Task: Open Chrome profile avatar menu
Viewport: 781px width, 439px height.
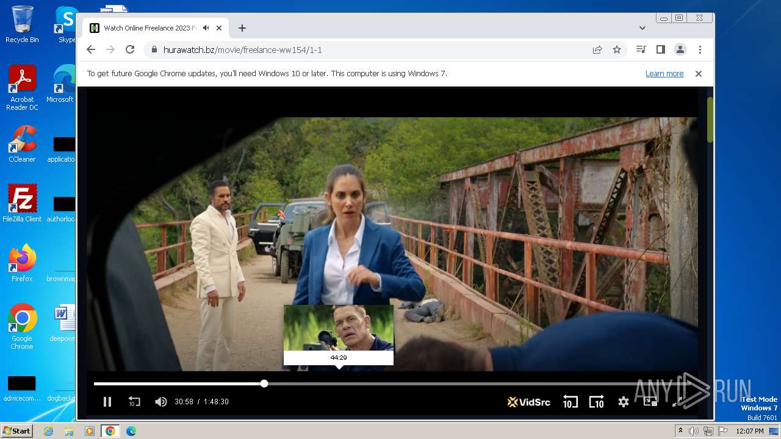Action: (x=680, y=50)
